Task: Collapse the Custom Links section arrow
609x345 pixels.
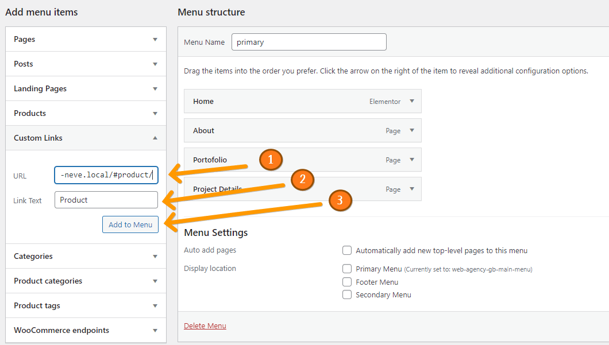Action: click(155, 138)
